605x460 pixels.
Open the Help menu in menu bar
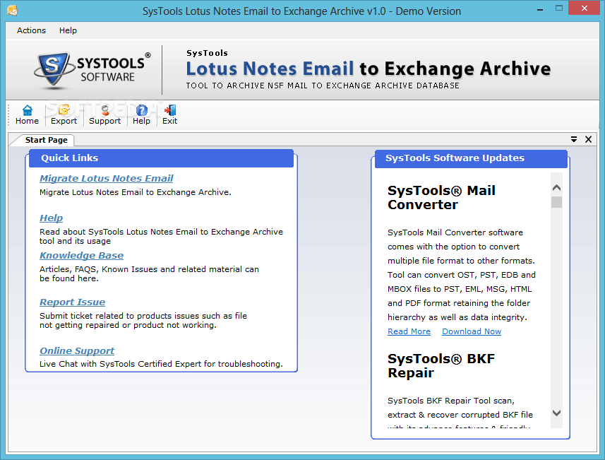tap(68, 30)
